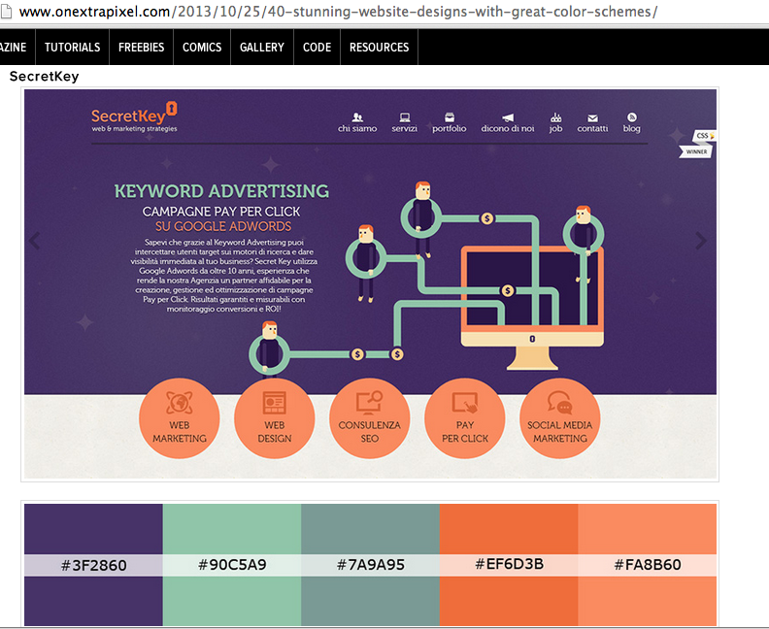
Task: Select the grey-teal #7A9A95 swatch
Action: (370, 565)
